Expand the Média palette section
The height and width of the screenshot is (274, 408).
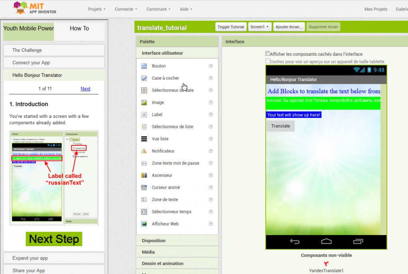[148, 252]
